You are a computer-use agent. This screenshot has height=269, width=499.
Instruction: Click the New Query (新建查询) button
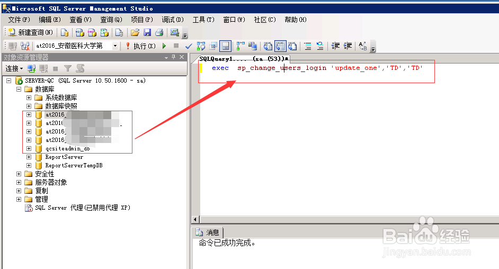click(x=31, y=32)
